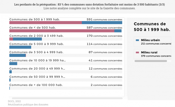Select the Communes de < de 500 hab. row
Image resolution: width=175 pixels, height=107 pixels.
point(66,29)
